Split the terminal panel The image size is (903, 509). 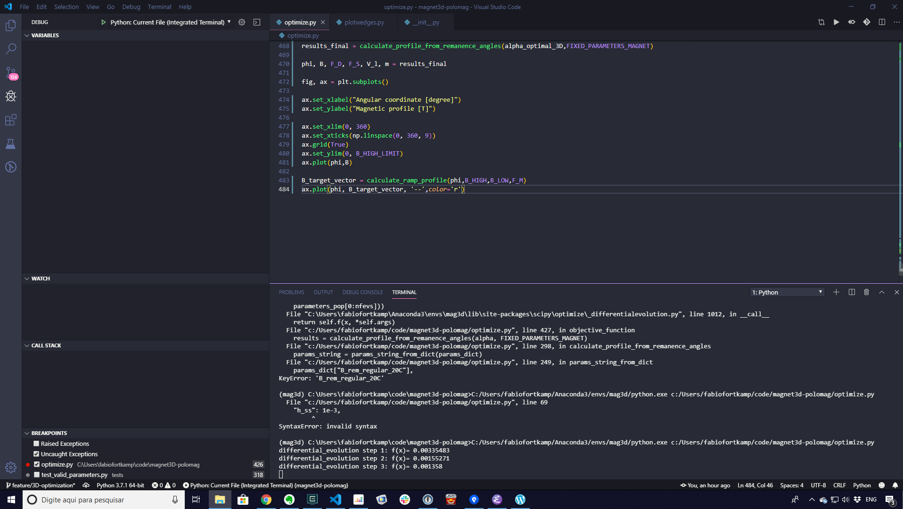click(852, 292)
